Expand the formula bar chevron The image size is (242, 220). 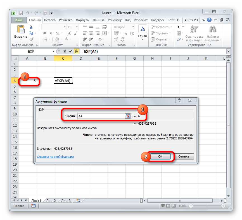pyautogui.click(x=228, y=51)
